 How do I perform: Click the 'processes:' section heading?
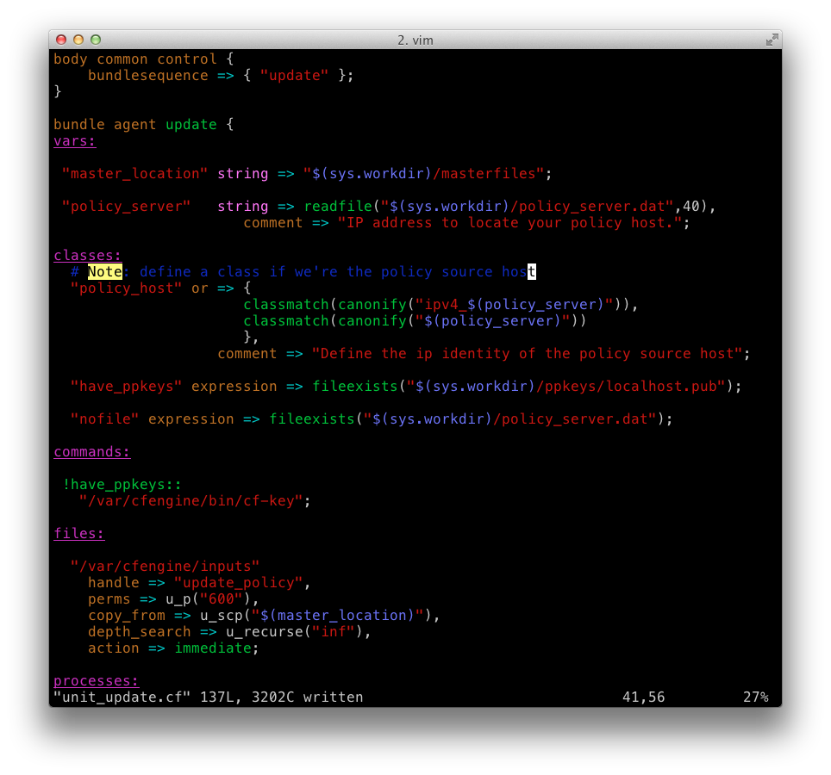[96, 681]
